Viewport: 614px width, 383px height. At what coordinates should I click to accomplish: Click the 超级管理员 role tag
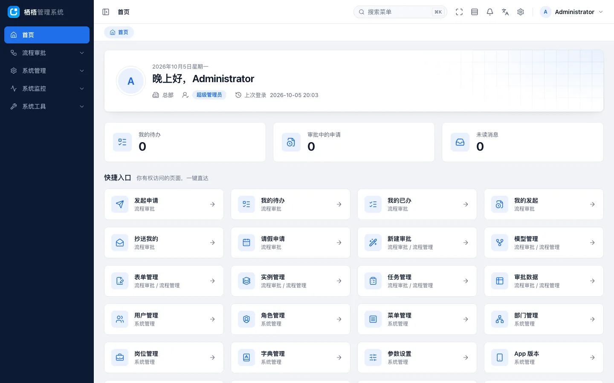tap(209, 95)
